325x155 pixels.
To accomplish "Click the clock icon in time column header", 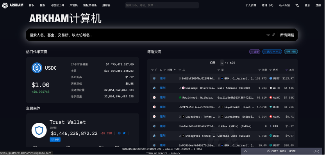I will (x=161, y=70).
